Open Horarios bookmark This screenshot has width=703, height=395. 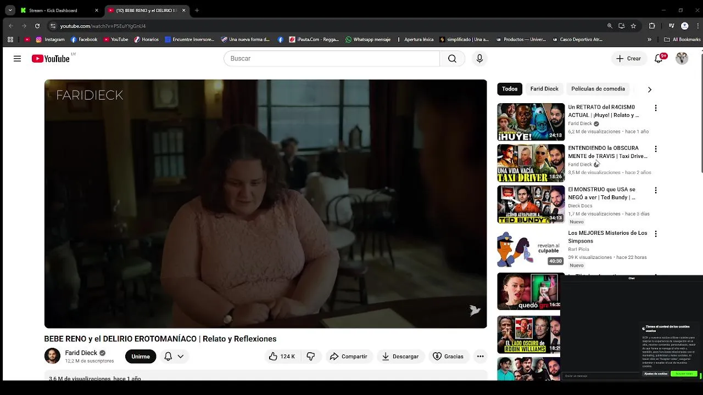tap(146, 39)
